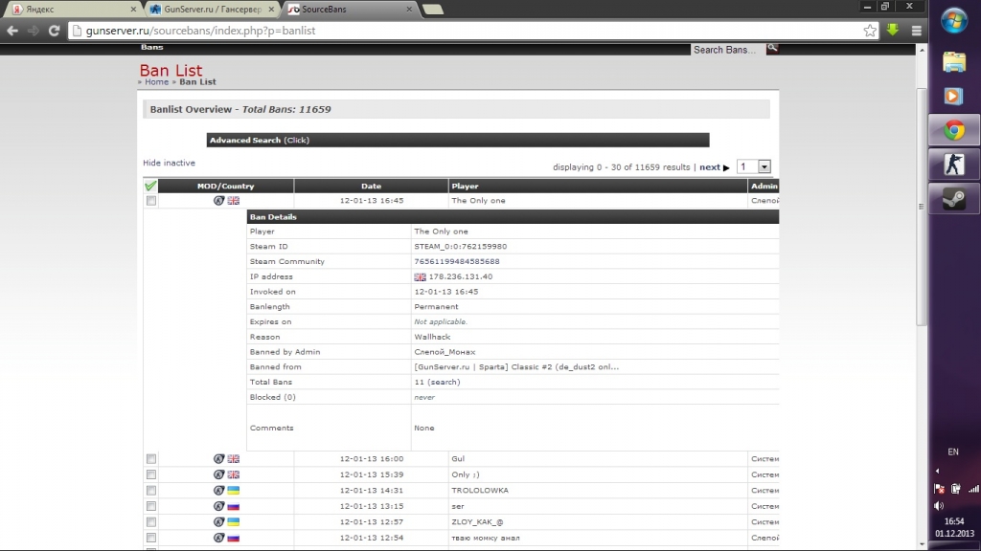Expand ban details for ZLOY_KAK_@
This screenshot has height=551, width=981.
tap(476, 522)
